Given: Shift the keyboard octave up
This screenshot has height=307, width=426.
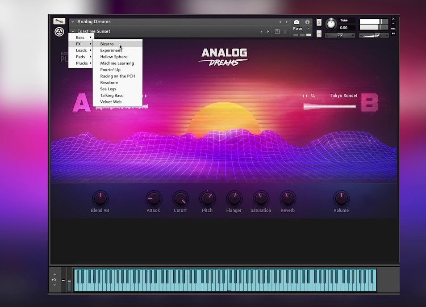Looking at the screenshot, I should [54, 274].
